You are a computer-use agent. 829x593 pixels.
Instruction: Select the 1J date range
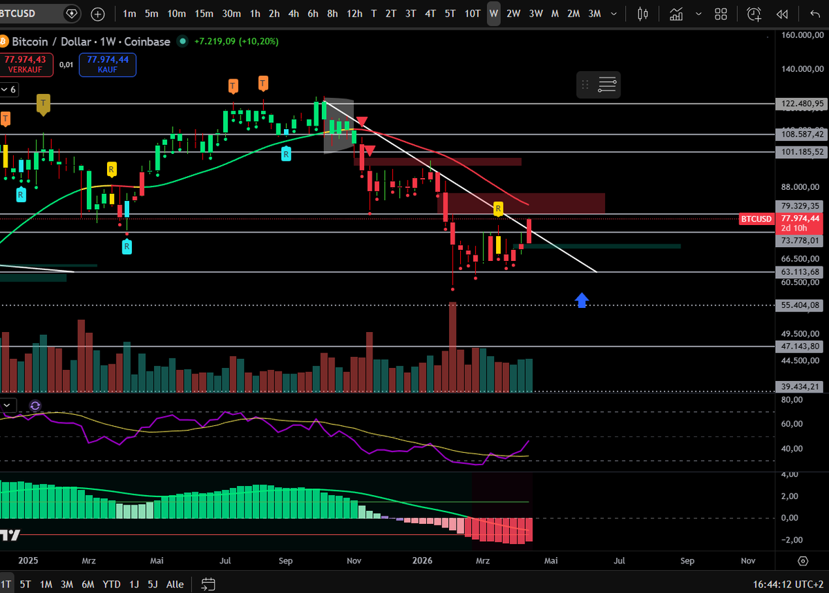(x=134, y=584)
